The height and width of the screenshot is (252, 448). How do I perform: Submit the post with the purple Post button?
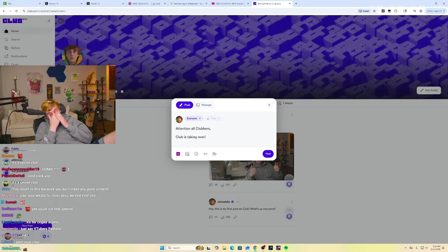coord(268,154)
